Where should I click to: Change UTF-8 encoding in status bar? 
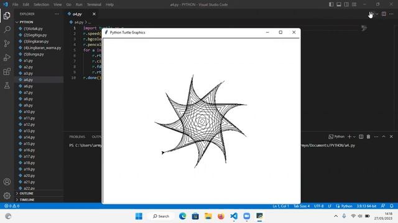tap(319, 206)
